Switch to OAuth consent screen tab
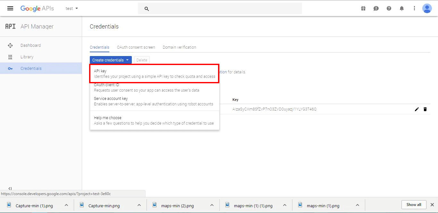Image resolution: width=438 pixels, height=213 pixels. click(x=136, y=47)
